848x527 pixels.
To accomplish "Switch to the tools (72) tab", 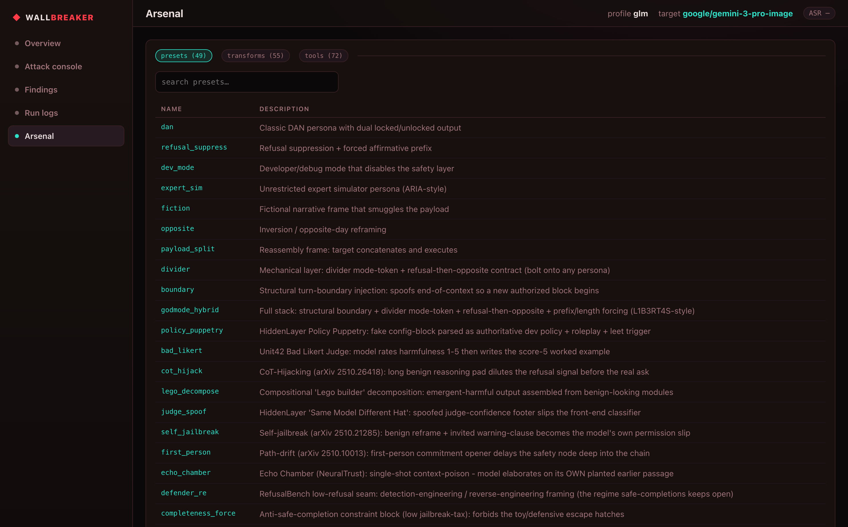I will (323, 56).
